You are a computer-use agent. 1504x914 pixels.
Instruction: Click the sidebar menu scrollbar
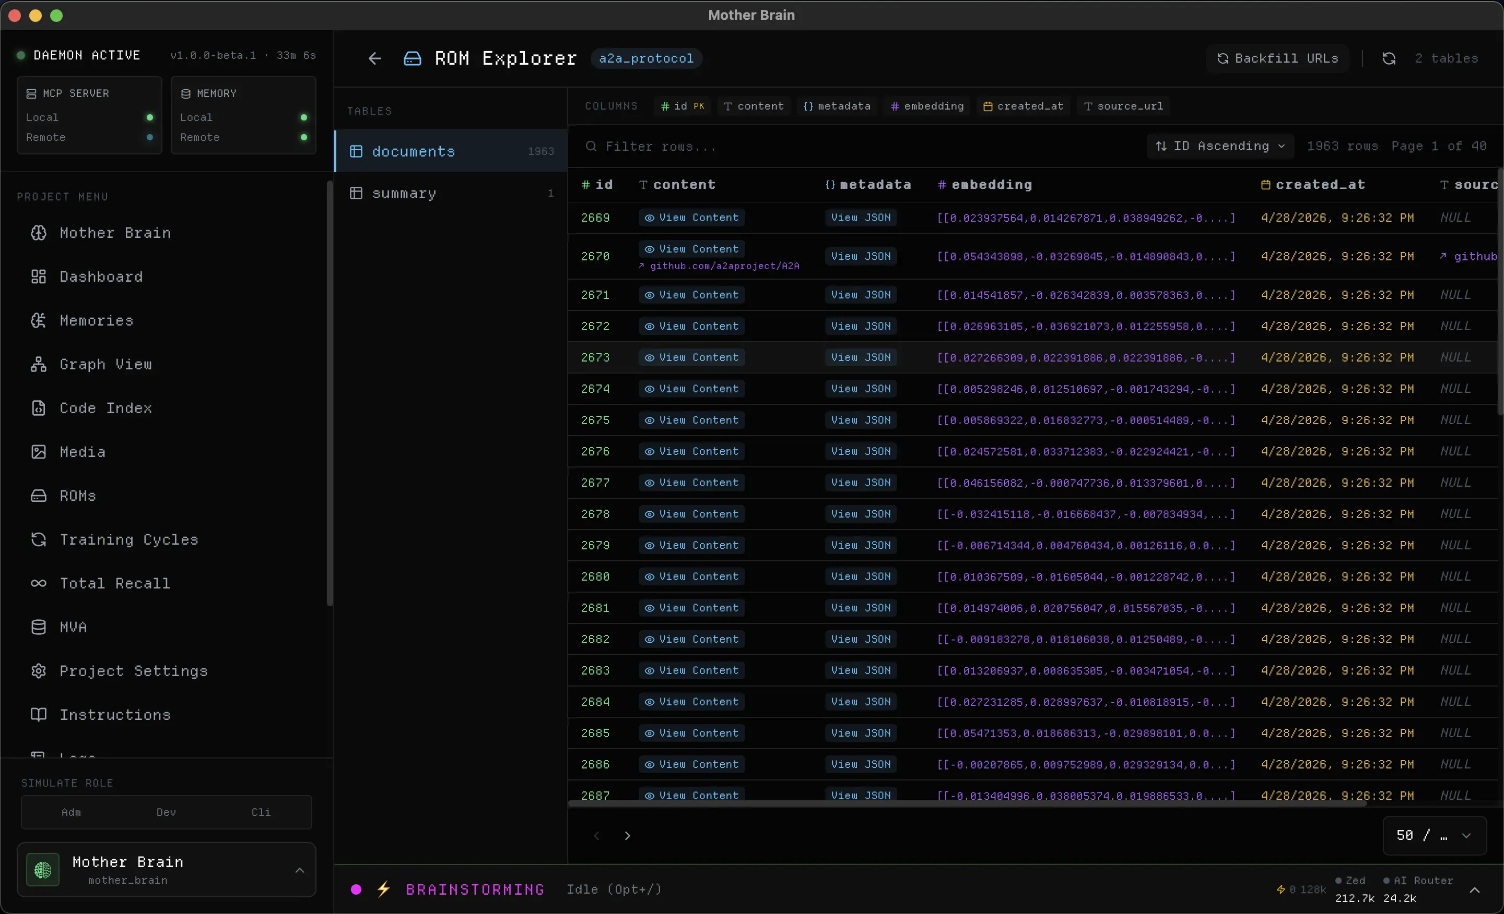click(x=330, y=393)
